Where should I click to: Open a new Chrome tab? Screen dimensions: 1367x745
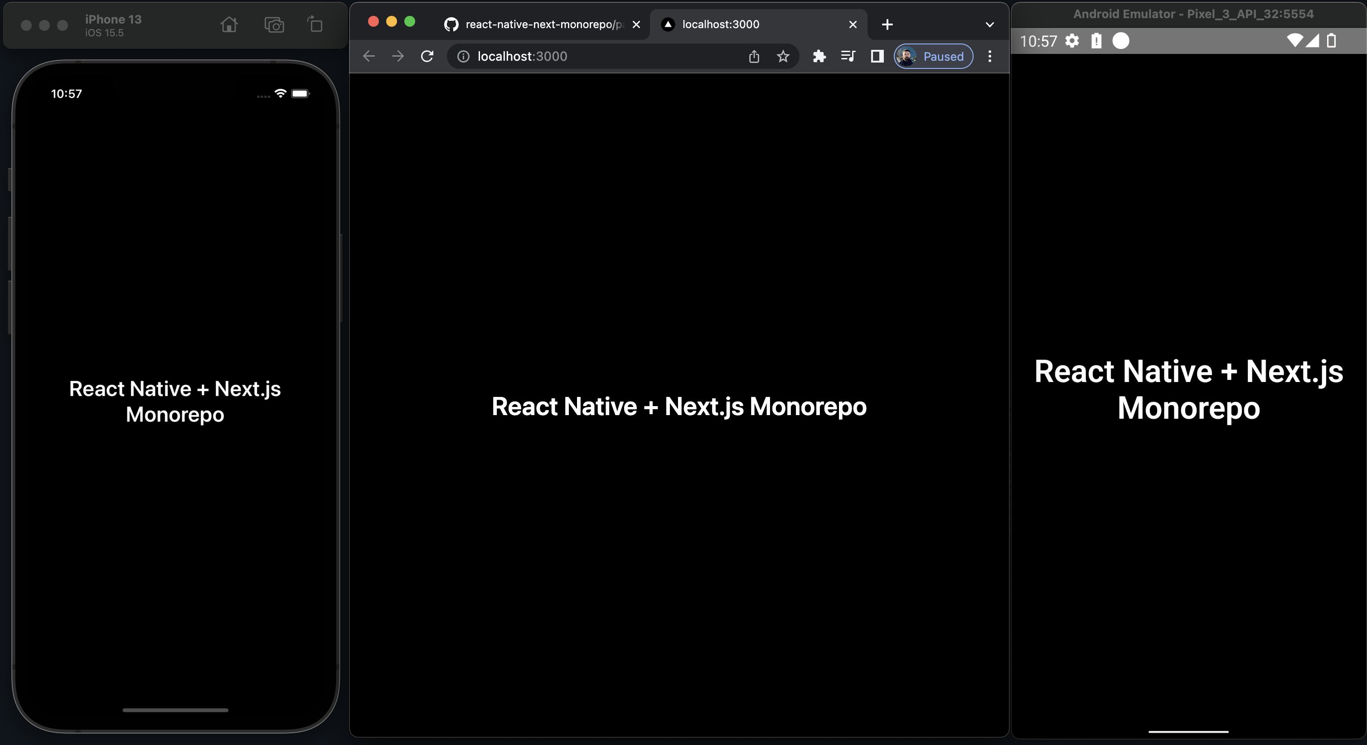click(887, 24)
